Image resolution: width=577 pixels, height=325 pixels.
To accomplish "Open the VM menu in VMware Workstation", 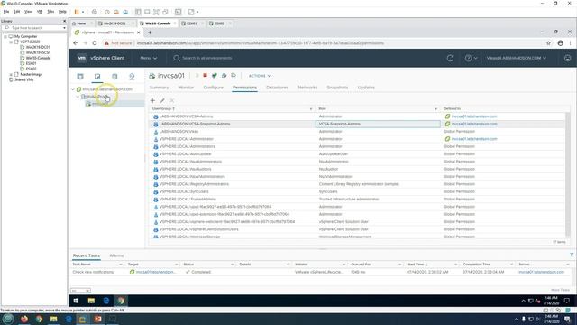I will [40, 12].
